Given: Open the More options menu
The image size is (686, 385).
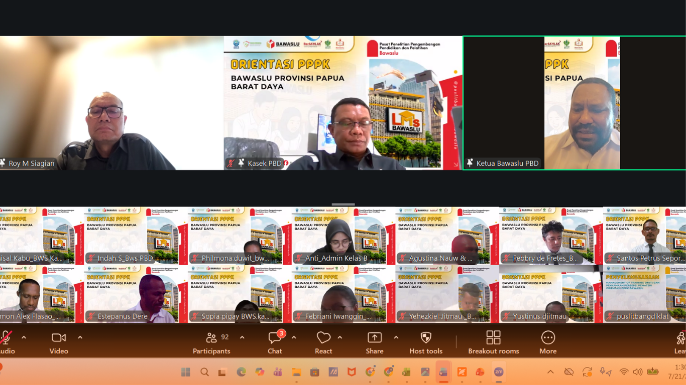Looking at the screenshot, I should (x=548, y=343).
